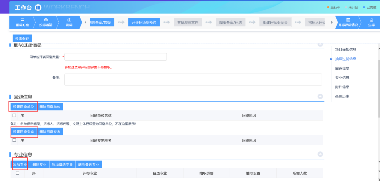Collapse the 专业信息 section
This screenshot has width=380, height=181.
pyautogui.click(x=320, y=154)
